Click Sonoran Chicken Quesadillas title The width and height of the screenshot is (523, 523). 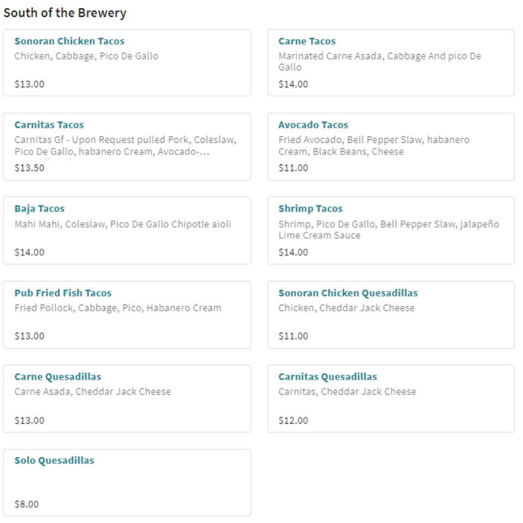click(x=348, y=293)
